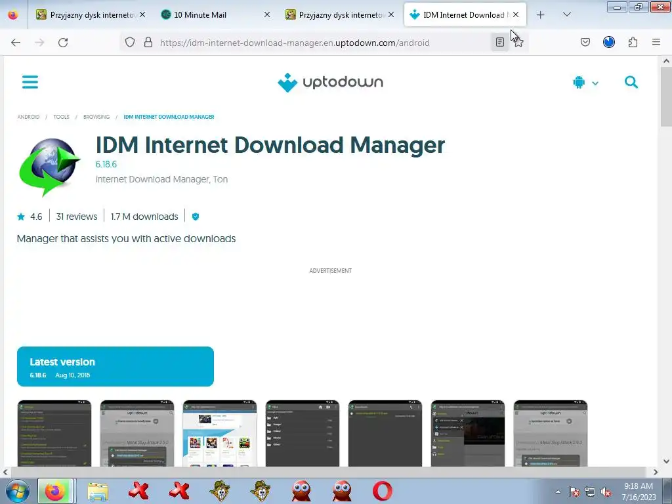Click the Uptodown search magnifier icon
The height and width of the screenshot is (504, 672).
[631, 82]
